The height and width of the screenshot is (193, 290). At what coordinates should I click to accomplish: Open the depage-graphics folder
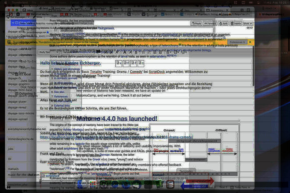pyautogui.click(x=18, y=84)
